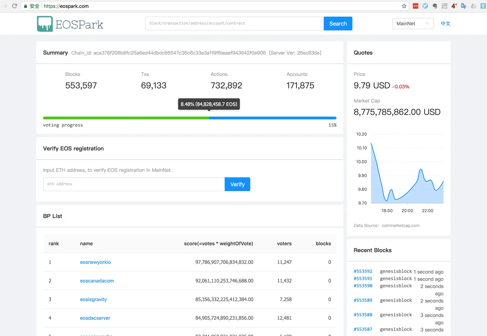The width and height of the screenshot is (487, 336).
Task: Click the 22:00 chart axis label
Action: 427,211
